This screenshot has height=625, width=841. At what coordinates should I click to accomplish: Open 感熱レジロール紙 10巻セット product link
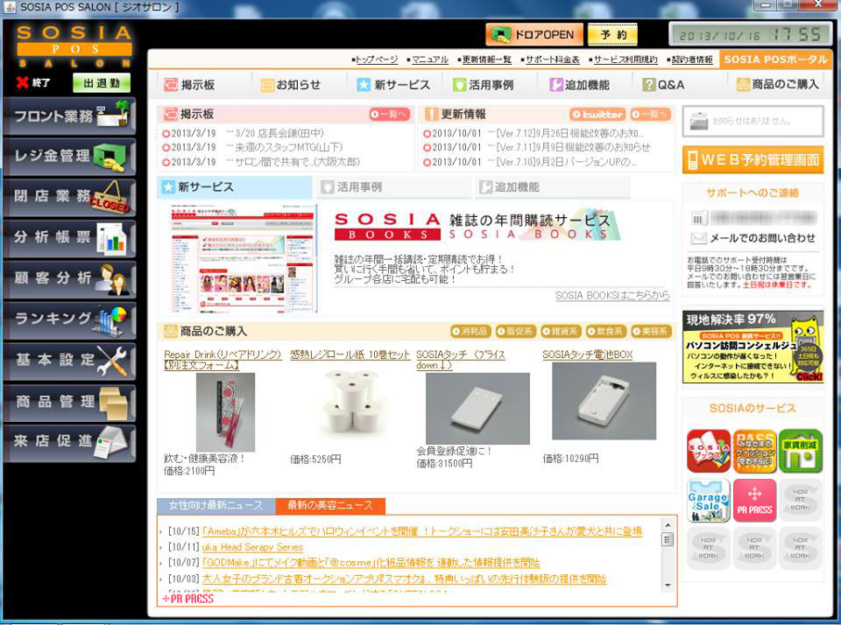click(350, 355)
